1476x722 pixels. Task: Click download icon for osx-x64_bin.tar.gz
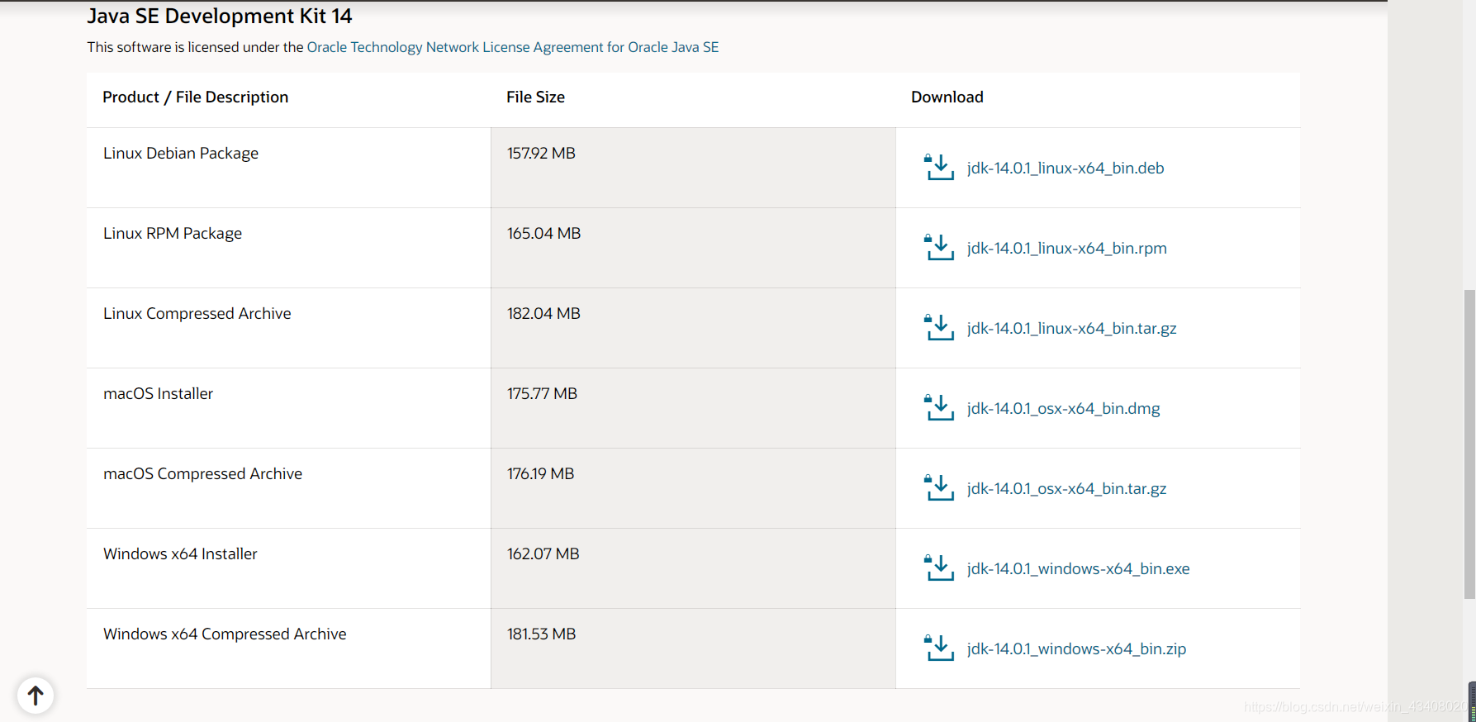pos(939,488)
